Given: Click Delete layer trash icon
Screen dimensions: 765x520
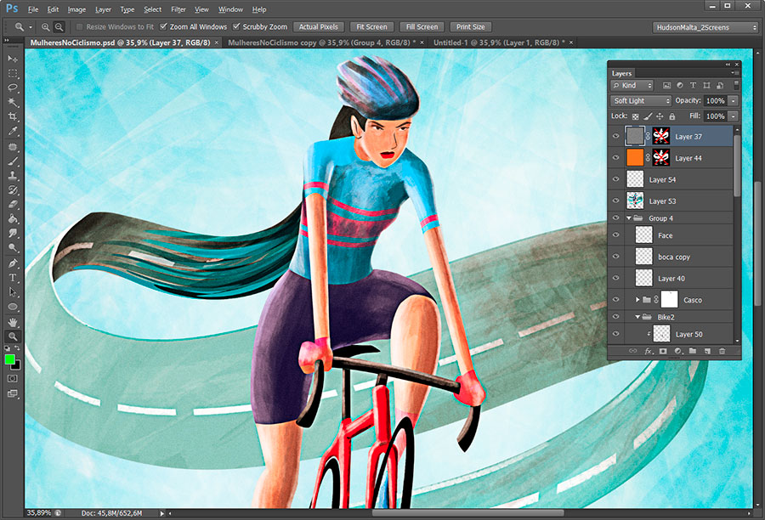Looking at the screenshot, I should pyautogui.click(x=722, y=351).
